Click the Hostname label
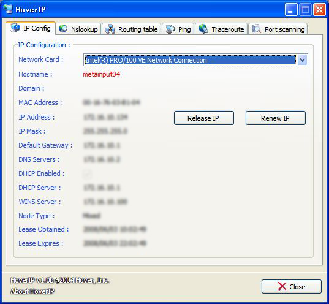 pyautogui.click(x=36, y=74)
